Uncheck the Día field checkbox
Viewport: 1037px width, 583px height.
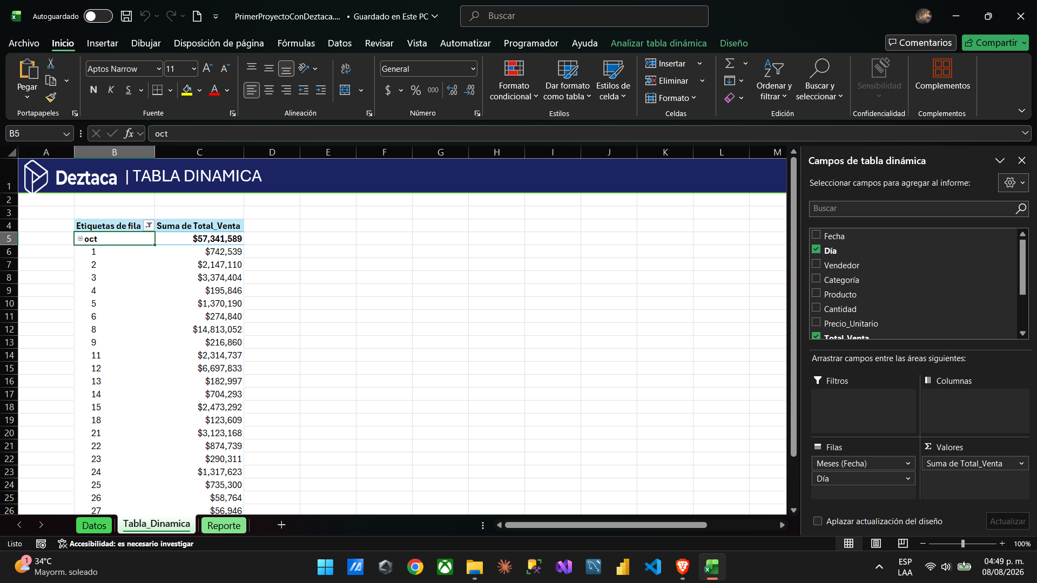point(816,249)
